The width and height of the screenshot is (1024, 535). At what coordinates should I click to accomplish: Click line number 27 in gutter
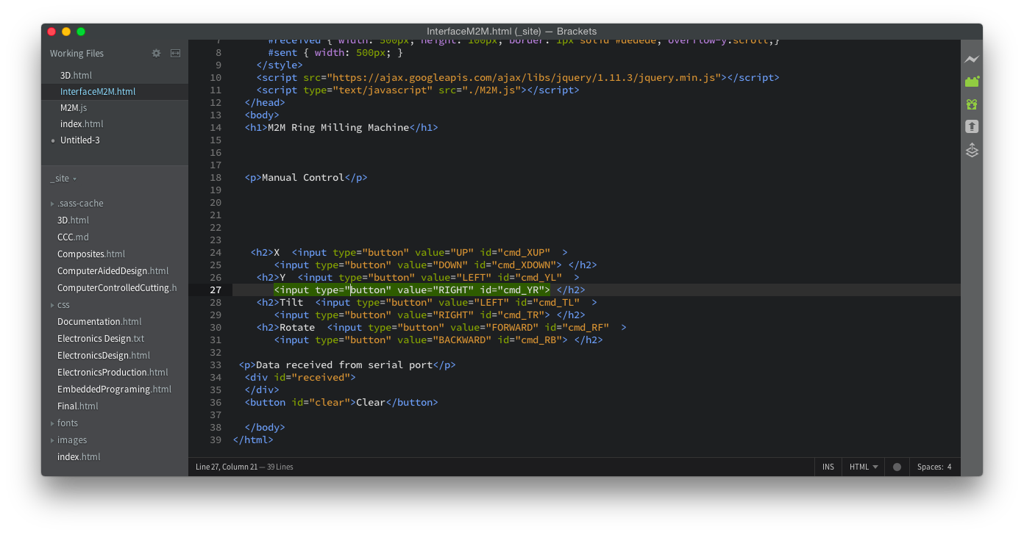215,290
